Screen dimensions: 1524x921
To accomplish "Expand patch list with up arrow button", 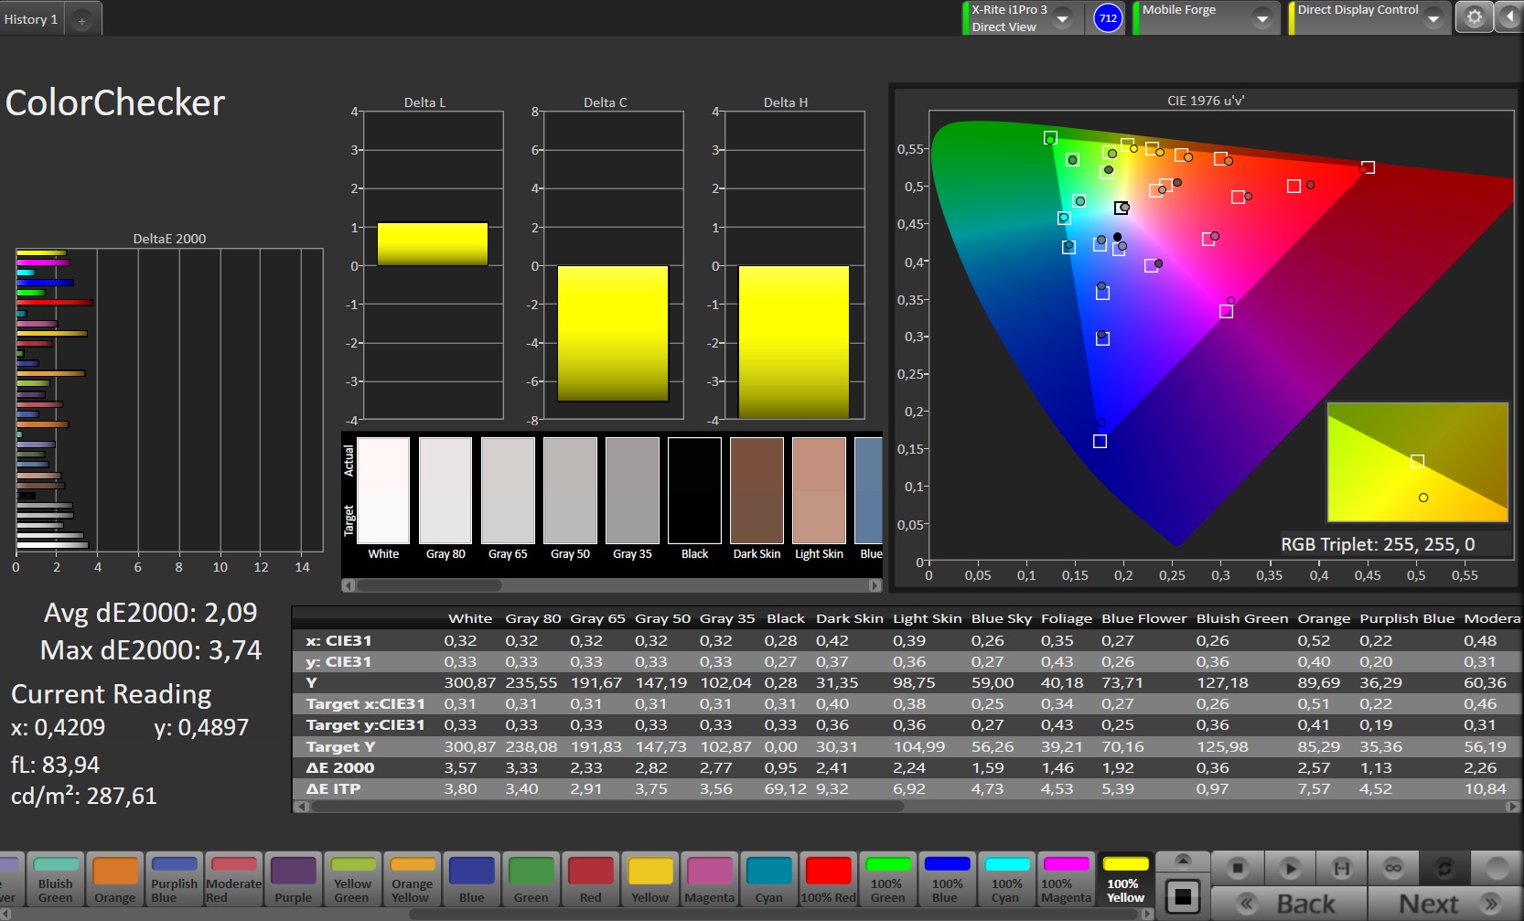I will (1182, 861).
